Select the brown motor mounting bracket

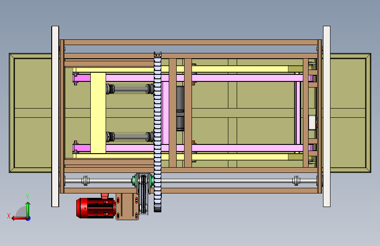[127, 207]
